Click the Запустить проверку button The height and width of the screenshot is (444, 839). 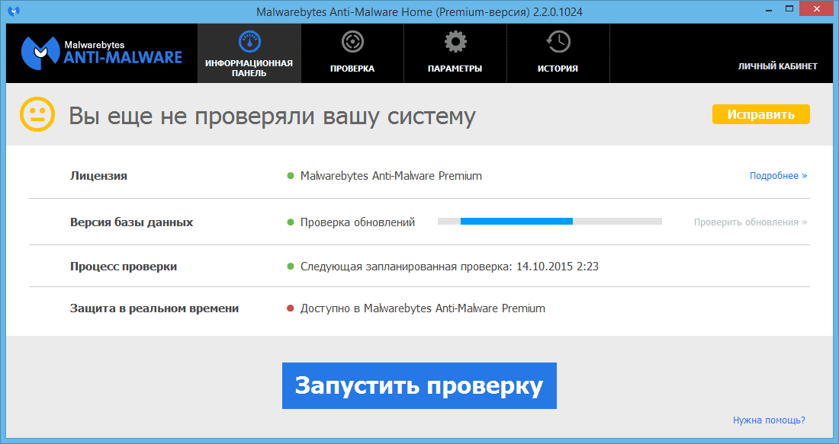coord(419,386)
